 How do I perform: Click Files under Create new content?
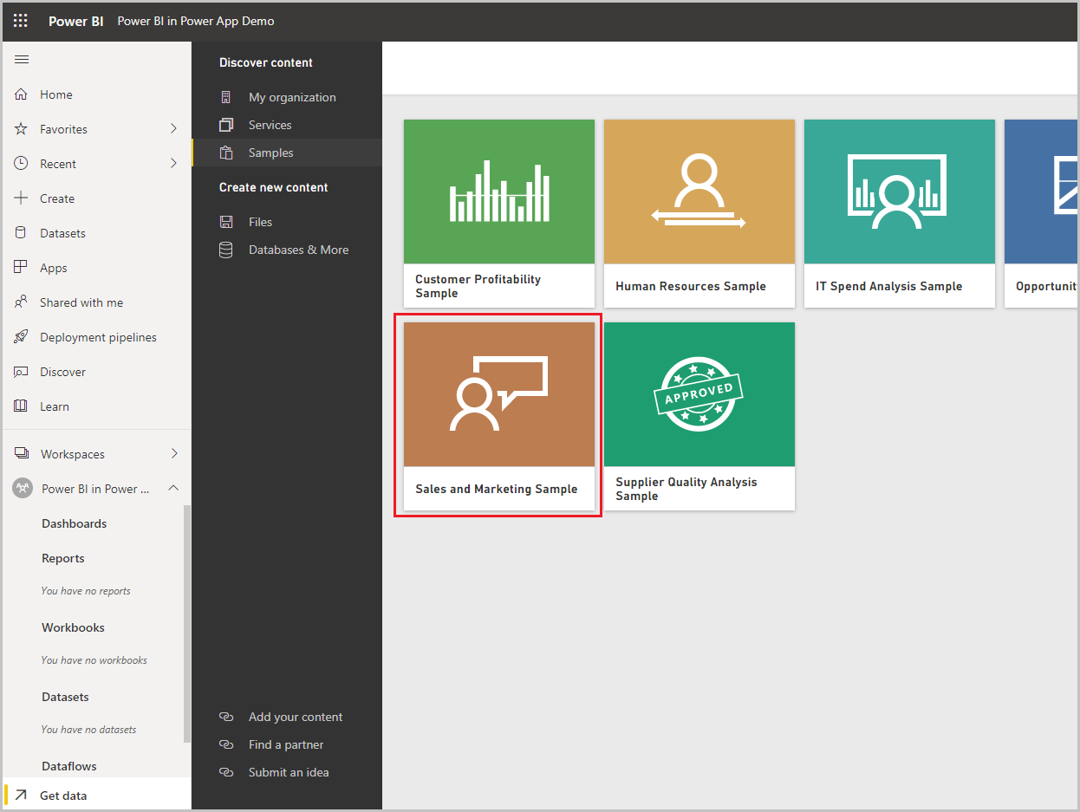[x=260, y=222]
